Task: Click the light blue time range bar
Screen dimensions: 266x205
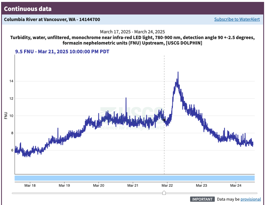Action: [x=135, y=178]
